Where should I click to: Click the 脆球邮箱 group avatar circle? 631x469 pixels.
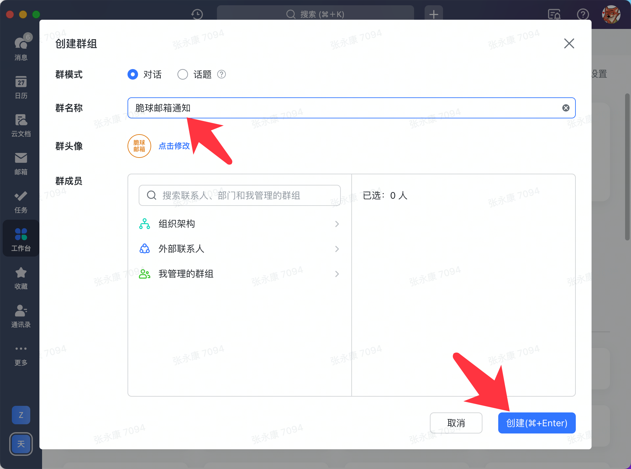[x=139, y=146]
